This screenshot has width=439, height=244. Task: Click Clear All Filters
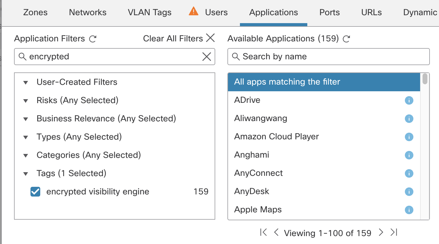point(179,39)
